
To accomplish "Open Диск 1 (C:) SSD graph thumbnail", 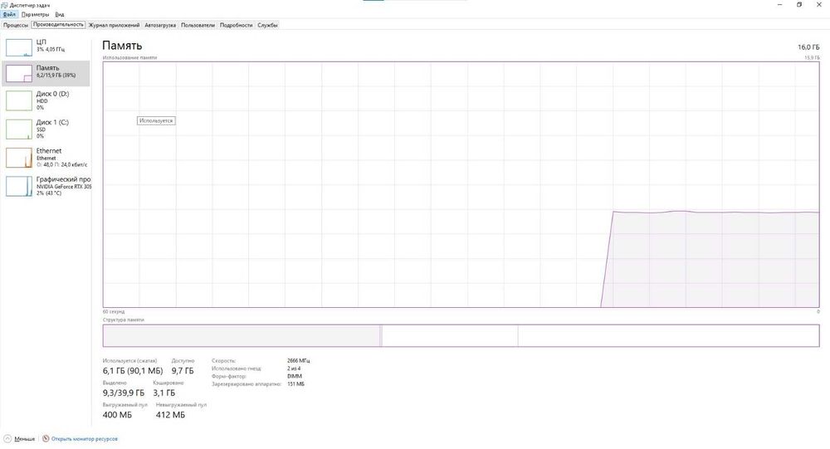I will (19, 129).
